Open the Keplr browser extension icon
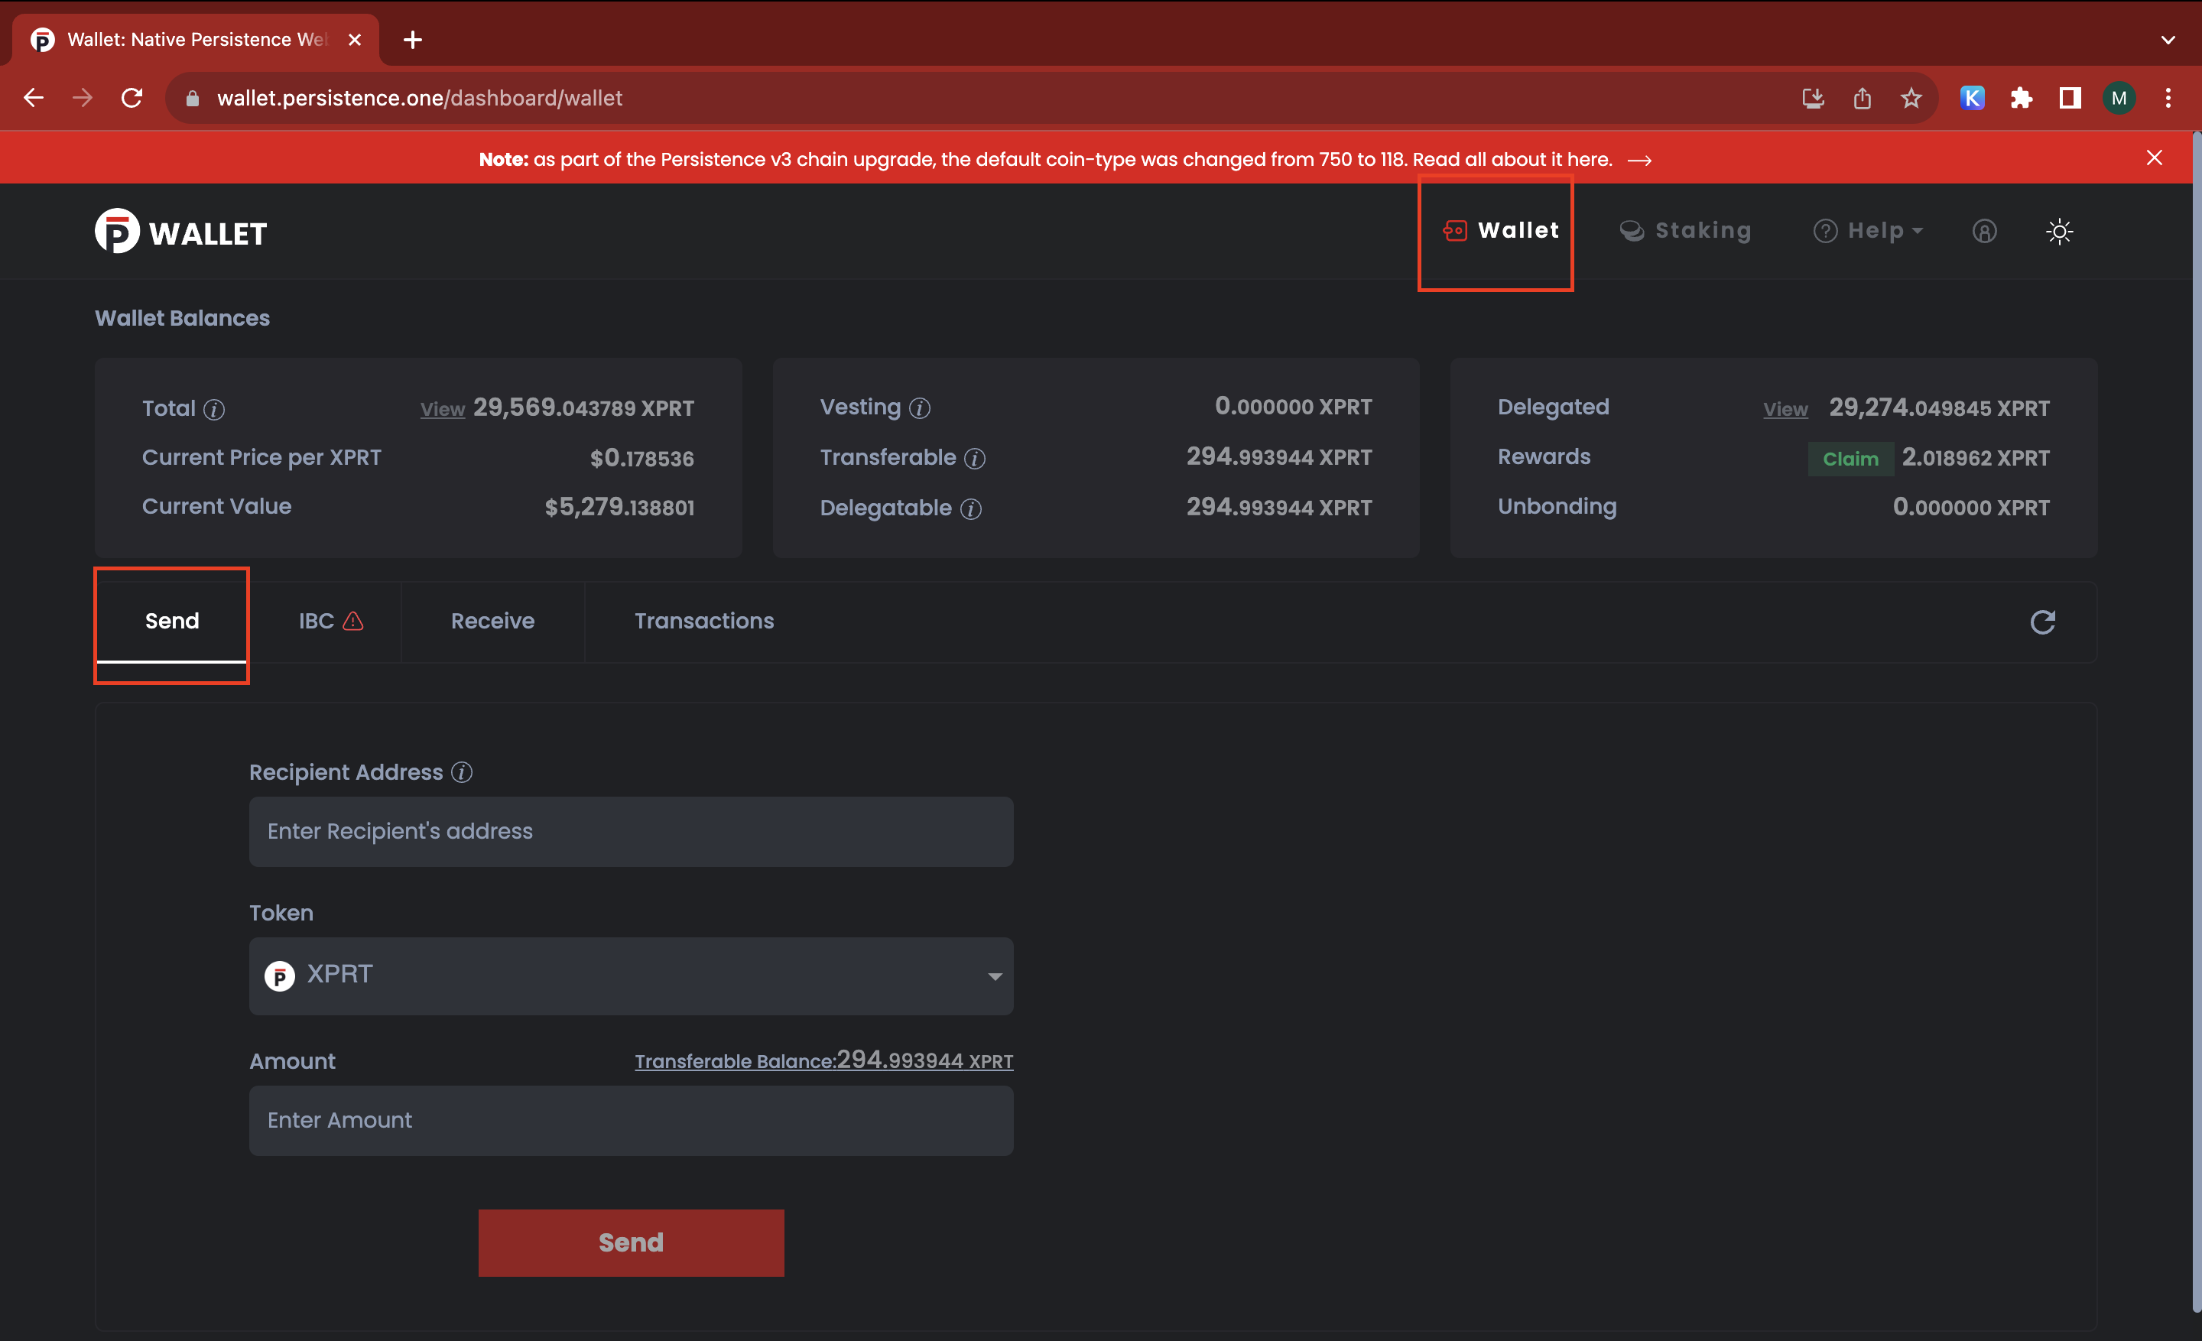The width and height of the screenshot is (2202, 1341). (1973, 97)
